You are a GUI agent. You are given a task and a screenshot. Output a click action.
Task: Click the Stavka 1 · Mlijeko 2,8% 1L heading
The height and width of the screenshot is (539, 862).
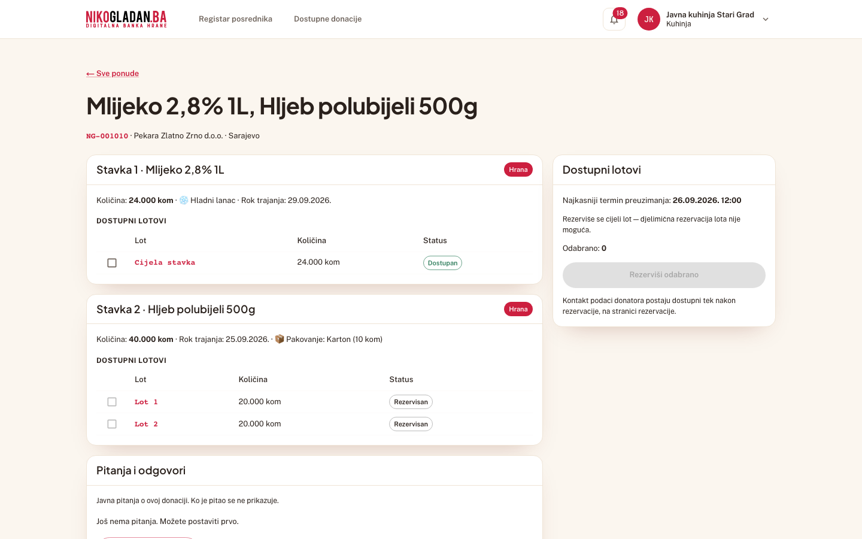click(160, 170)
